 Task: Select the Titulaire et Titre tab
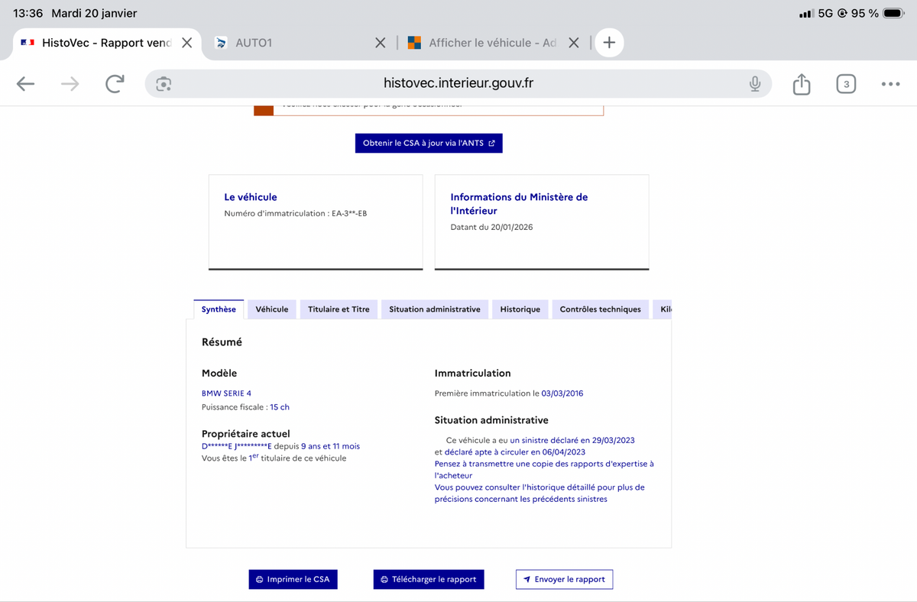339,309
